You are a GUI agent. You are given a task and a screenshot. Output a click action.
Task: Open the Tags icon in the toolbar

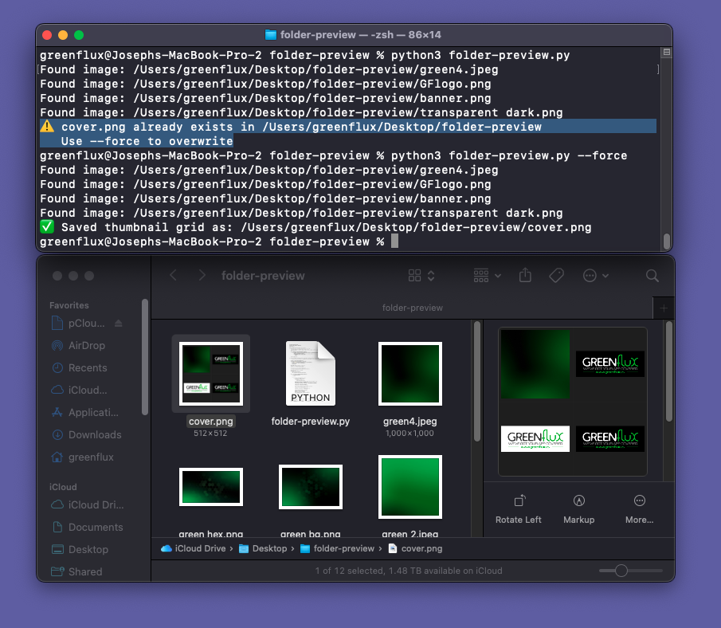coord(557,275)
